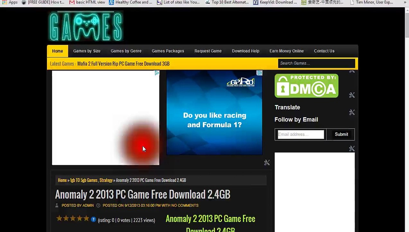Click the Anomaly 2 2013 post title heading
The image size is (409, 232).
coord(142,195)
